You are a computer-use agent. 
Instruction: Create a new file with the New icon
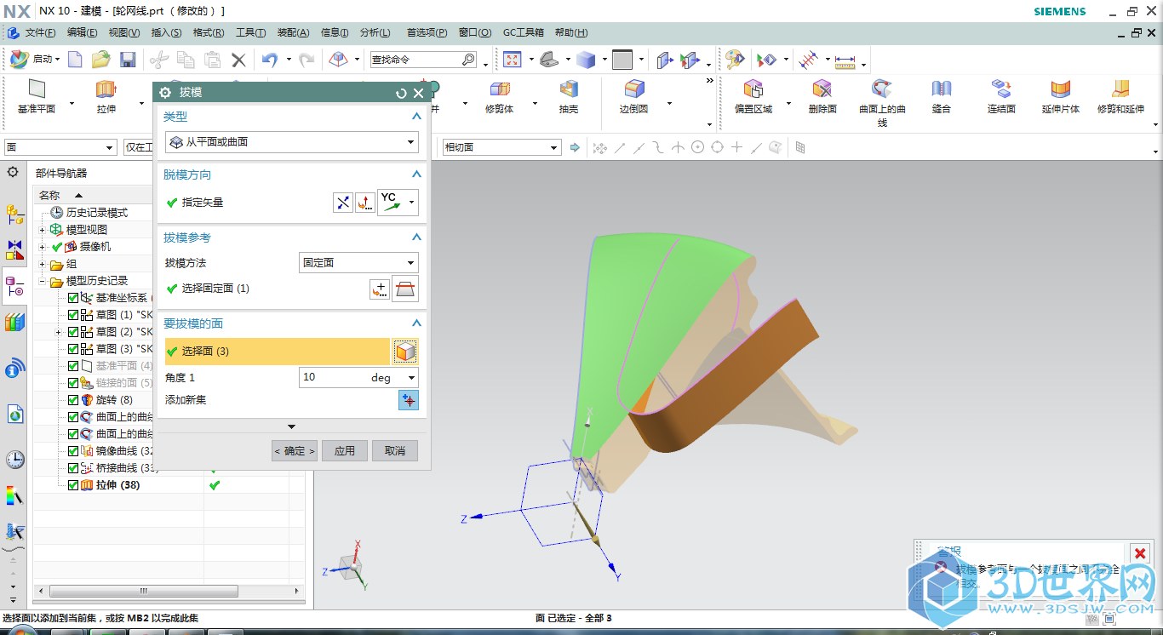tap(76, 60)
